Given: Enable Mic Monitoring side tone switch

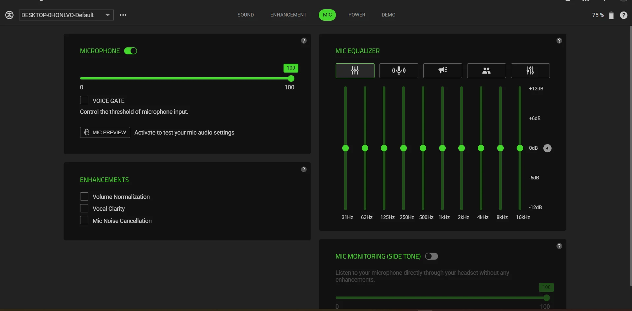Looking at the screenshot, I should [x=431, y=256].
